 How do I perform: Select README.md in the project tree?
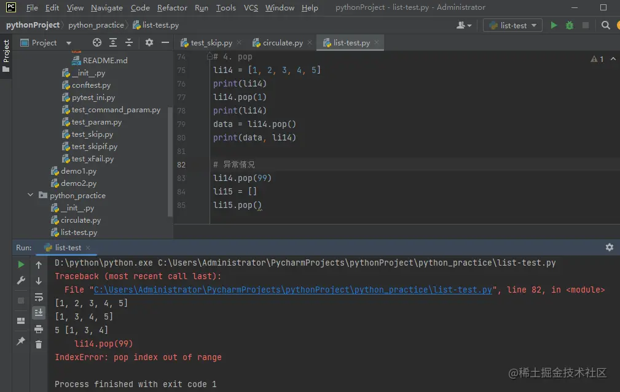(x=100, y=60)
